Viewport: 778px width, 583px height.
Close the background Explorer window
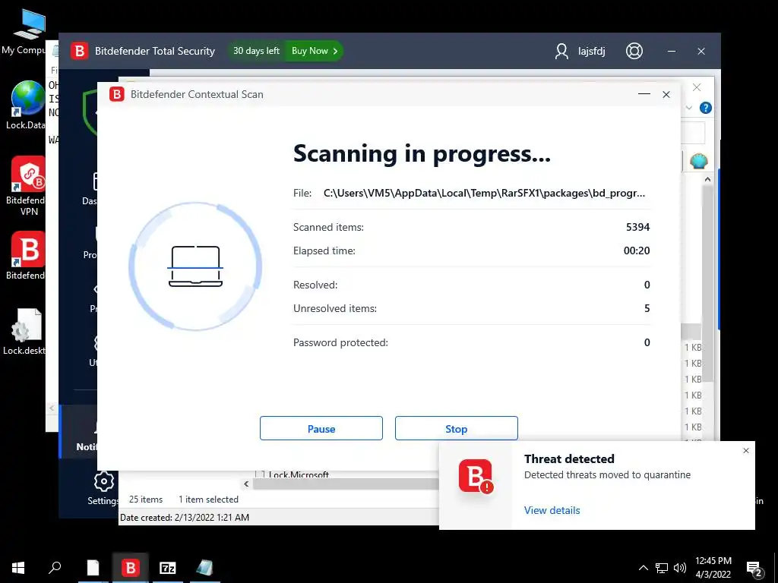pyautogui.click(x=697, y=87)
